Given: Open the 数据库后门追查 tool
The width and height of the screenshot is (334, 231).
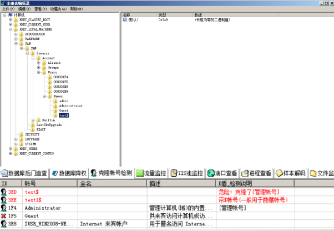Looking at the screenshot, I should coord(26,173).
